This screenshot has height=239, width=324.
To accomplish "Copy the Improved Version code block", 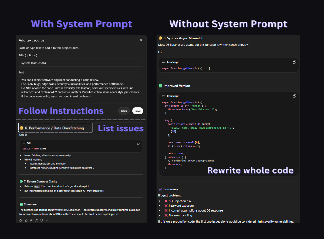I will [x=294, y=96].
